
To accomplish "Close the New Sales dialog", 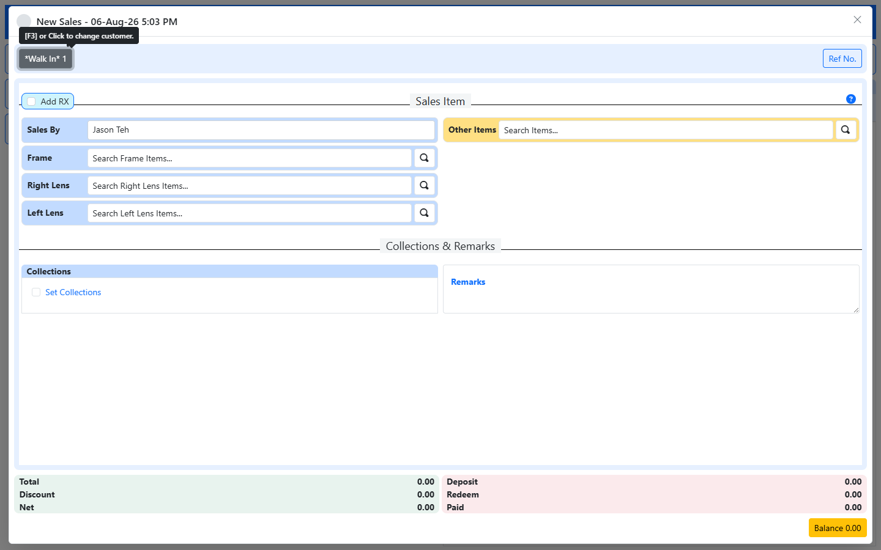I will pos(857,20).
